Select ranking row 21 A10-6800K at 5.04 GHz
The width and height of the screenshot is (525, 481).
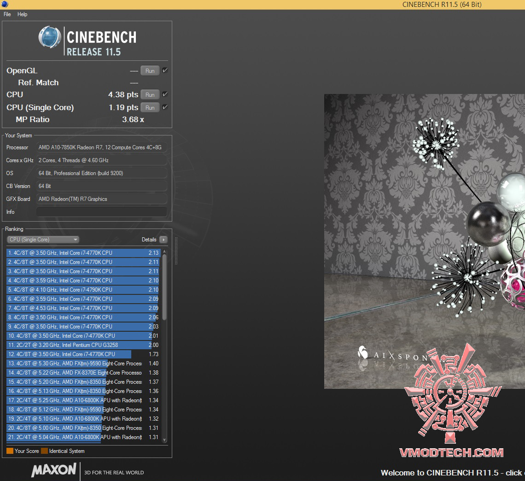(84, 437)
